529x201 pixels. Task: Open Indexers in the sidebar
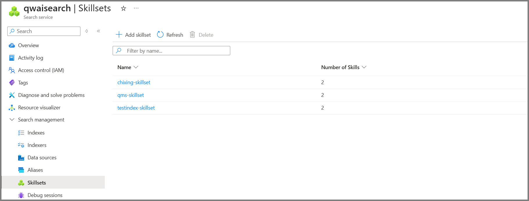(x=37, y=145)
